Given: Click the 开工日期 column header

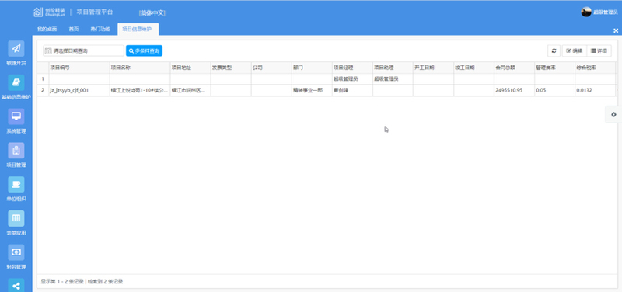Looking at the screenshot, I should (433, 68).
